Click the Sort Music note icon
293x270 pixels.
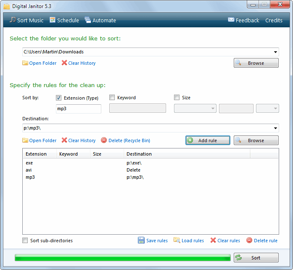click(x=13, y=20)
